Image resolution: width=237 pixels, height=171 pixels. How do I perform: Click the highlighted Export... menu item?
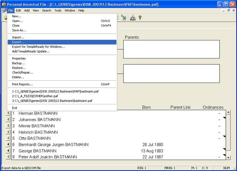click(62, 42)
